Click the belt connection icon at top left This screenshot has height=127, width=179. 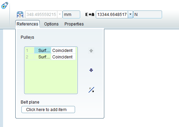click(5, 5)
